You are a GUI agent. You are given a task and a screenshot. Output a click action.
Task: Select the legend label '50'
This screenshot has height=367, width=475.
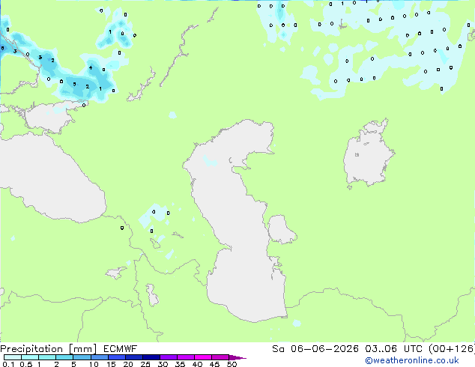(x=232, y=364)
